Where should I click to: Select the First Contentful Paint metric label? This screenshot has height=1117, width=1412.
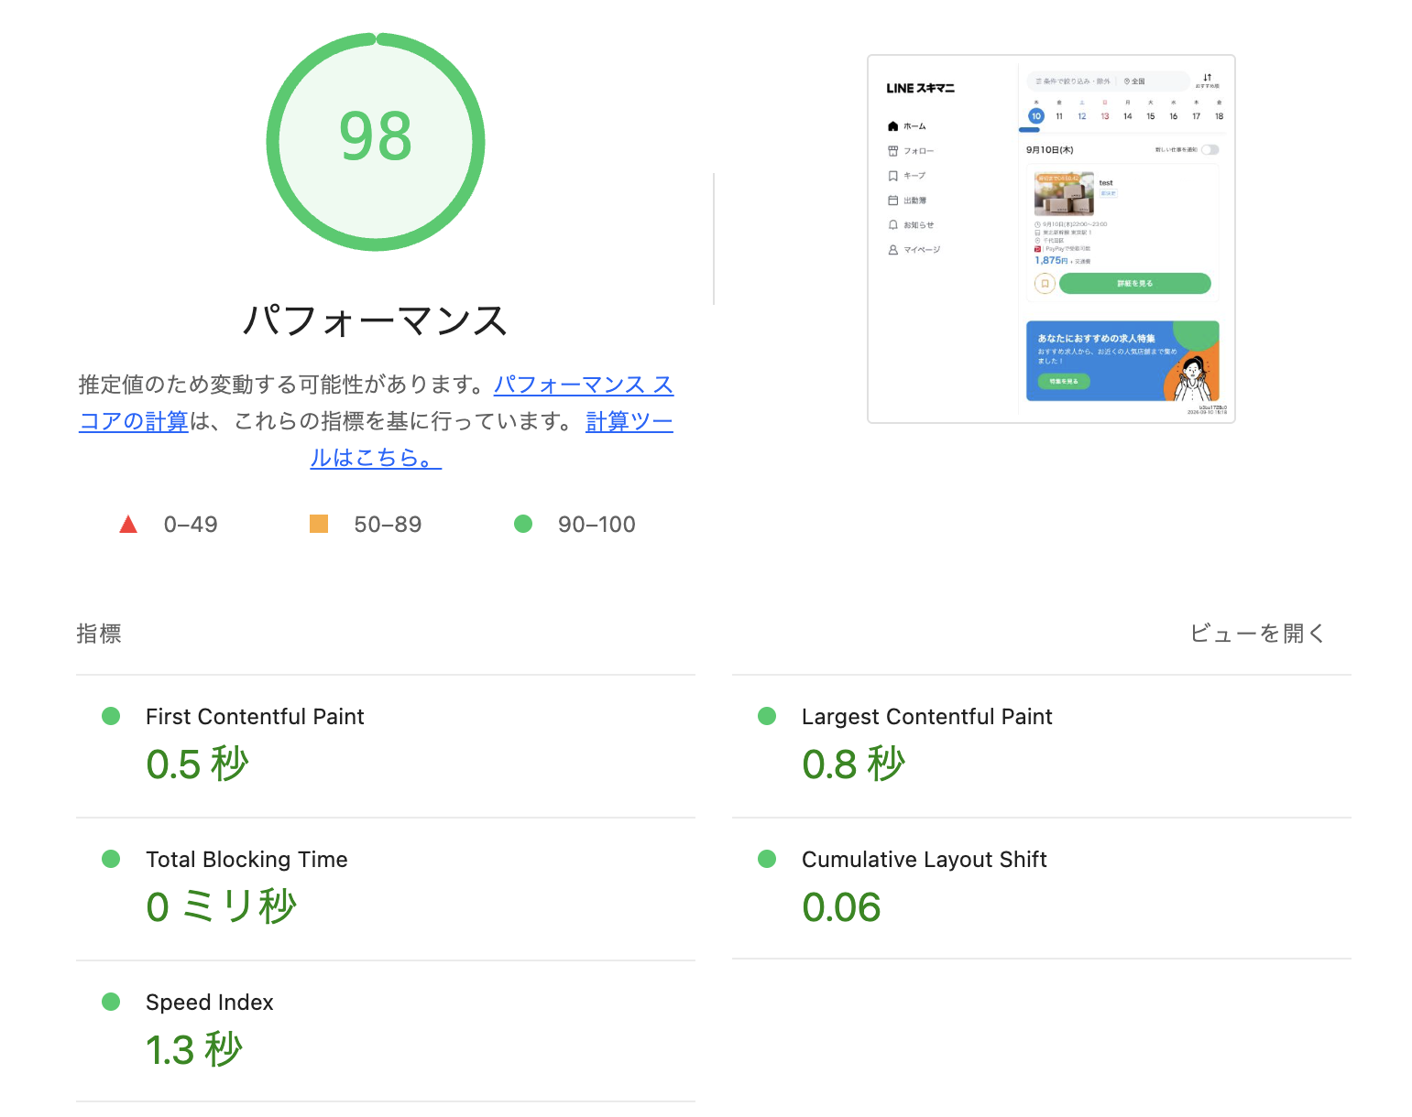pyautogui.click(x=255, y=717)
